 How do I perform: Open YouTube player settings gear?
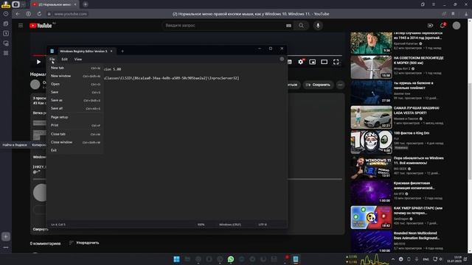301,62
